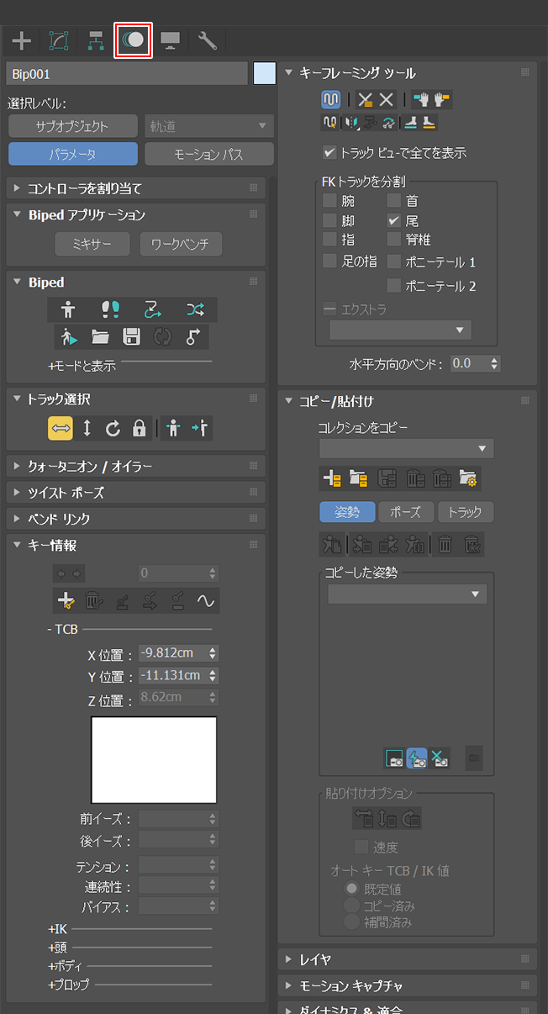Click the ミキサー button
Image resolution: width=548 pixels, height=1014 pixels.
[x=92, y=245]
